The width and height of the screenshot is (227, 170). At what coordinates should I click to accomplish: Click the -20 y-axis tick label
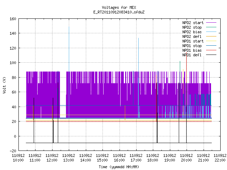[x=13, y=151]
